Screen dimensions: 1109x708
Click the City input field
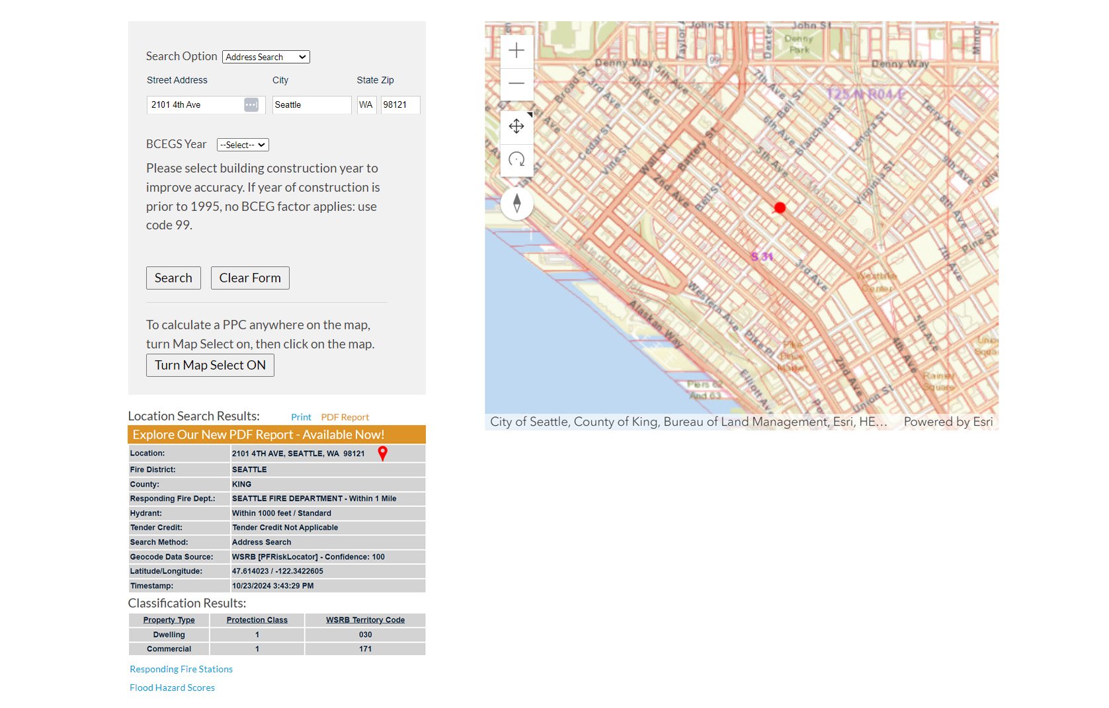coord(311,105)
